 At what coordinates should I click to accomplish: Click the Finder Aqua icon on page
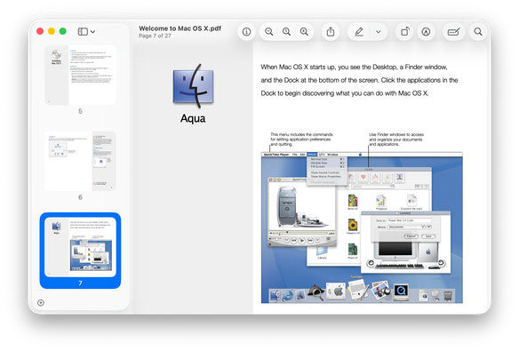point(194,85)
